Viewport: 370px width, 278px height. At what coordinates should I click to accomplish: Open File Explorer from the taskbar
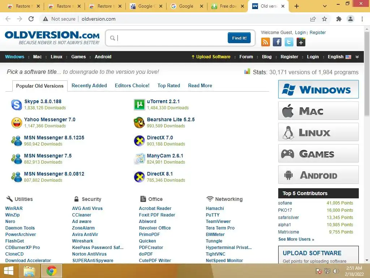[x=29, y=271]
